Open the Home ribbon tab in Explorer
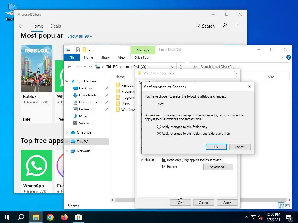The image size is (298, 223). [88, 57]
